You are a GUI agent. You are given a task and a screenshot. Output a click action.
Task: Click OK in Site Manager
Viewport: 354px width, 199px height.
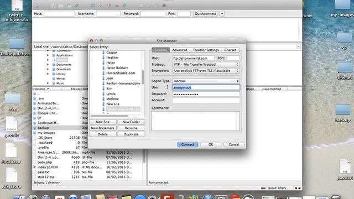click(x=211, y=145)
